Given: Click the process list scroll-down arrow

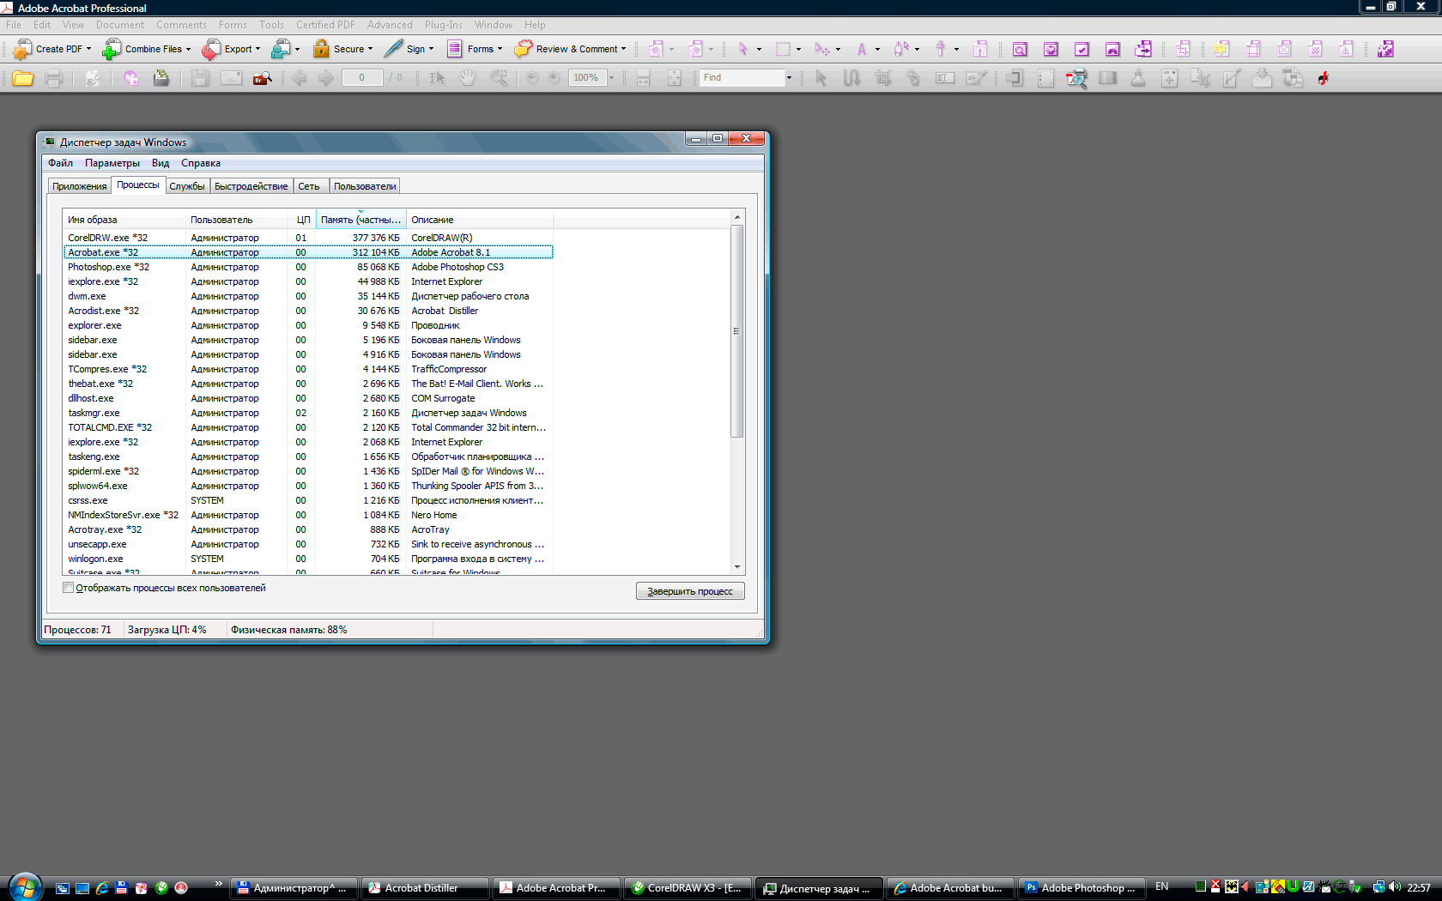Looking at the screenshot, I should [x=736, y=566].
